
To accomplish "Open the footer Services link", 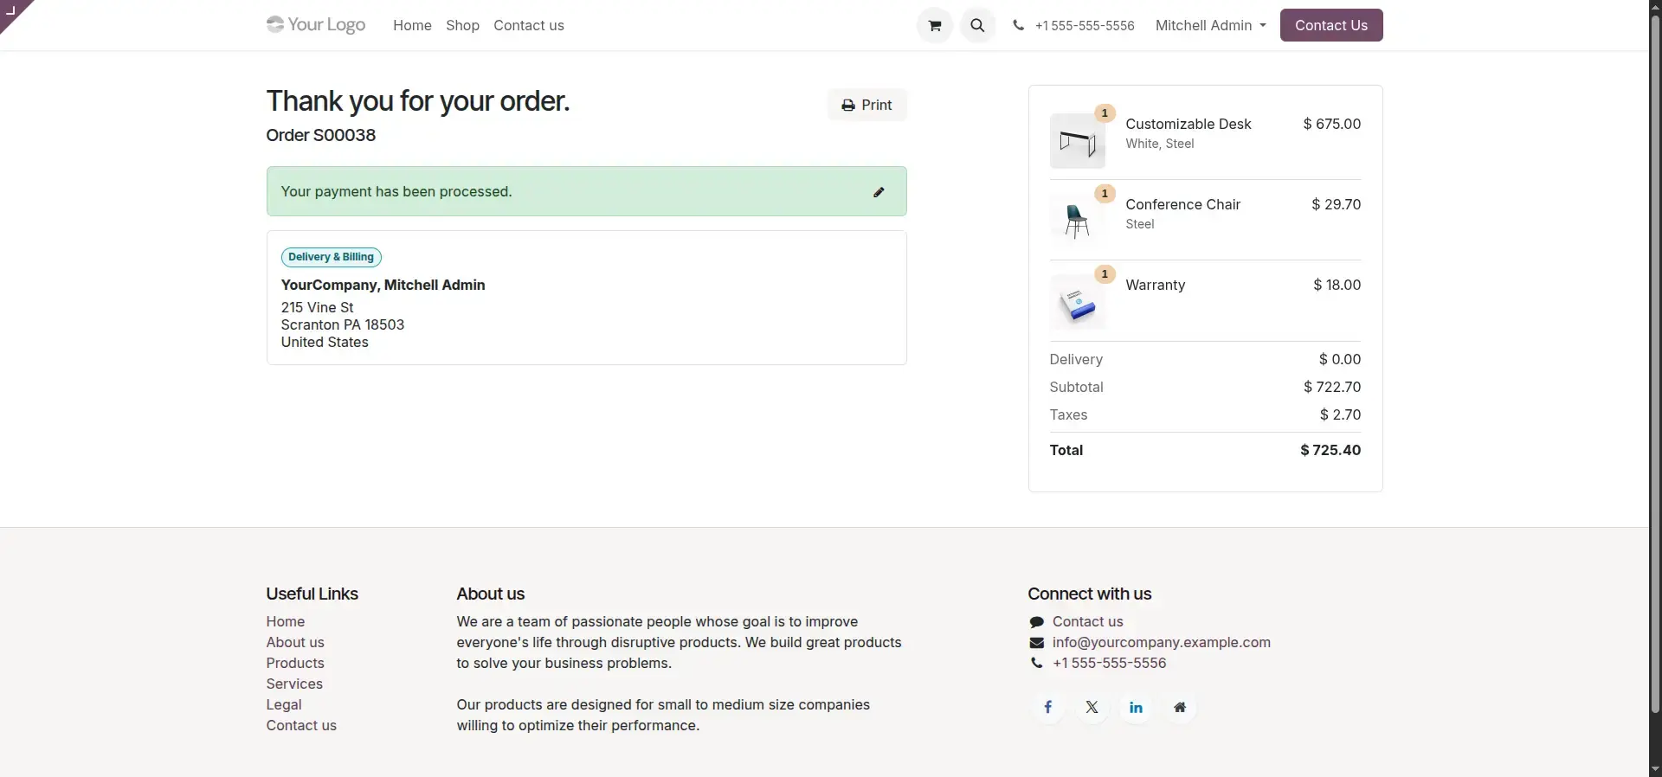I will click(x=294, y=684).
